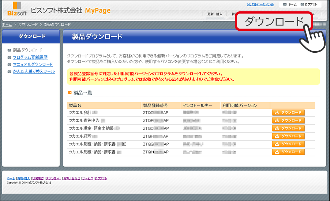Click the footer 更新・購入 link

point(23,178)
